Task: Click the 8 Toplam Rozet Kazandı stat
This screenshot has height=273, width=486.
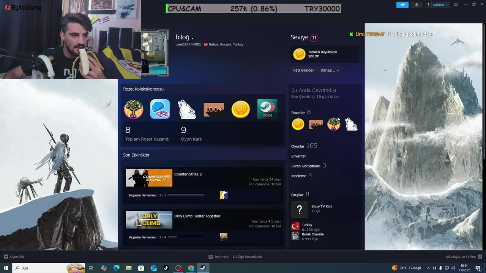Action: coord(147,134)
